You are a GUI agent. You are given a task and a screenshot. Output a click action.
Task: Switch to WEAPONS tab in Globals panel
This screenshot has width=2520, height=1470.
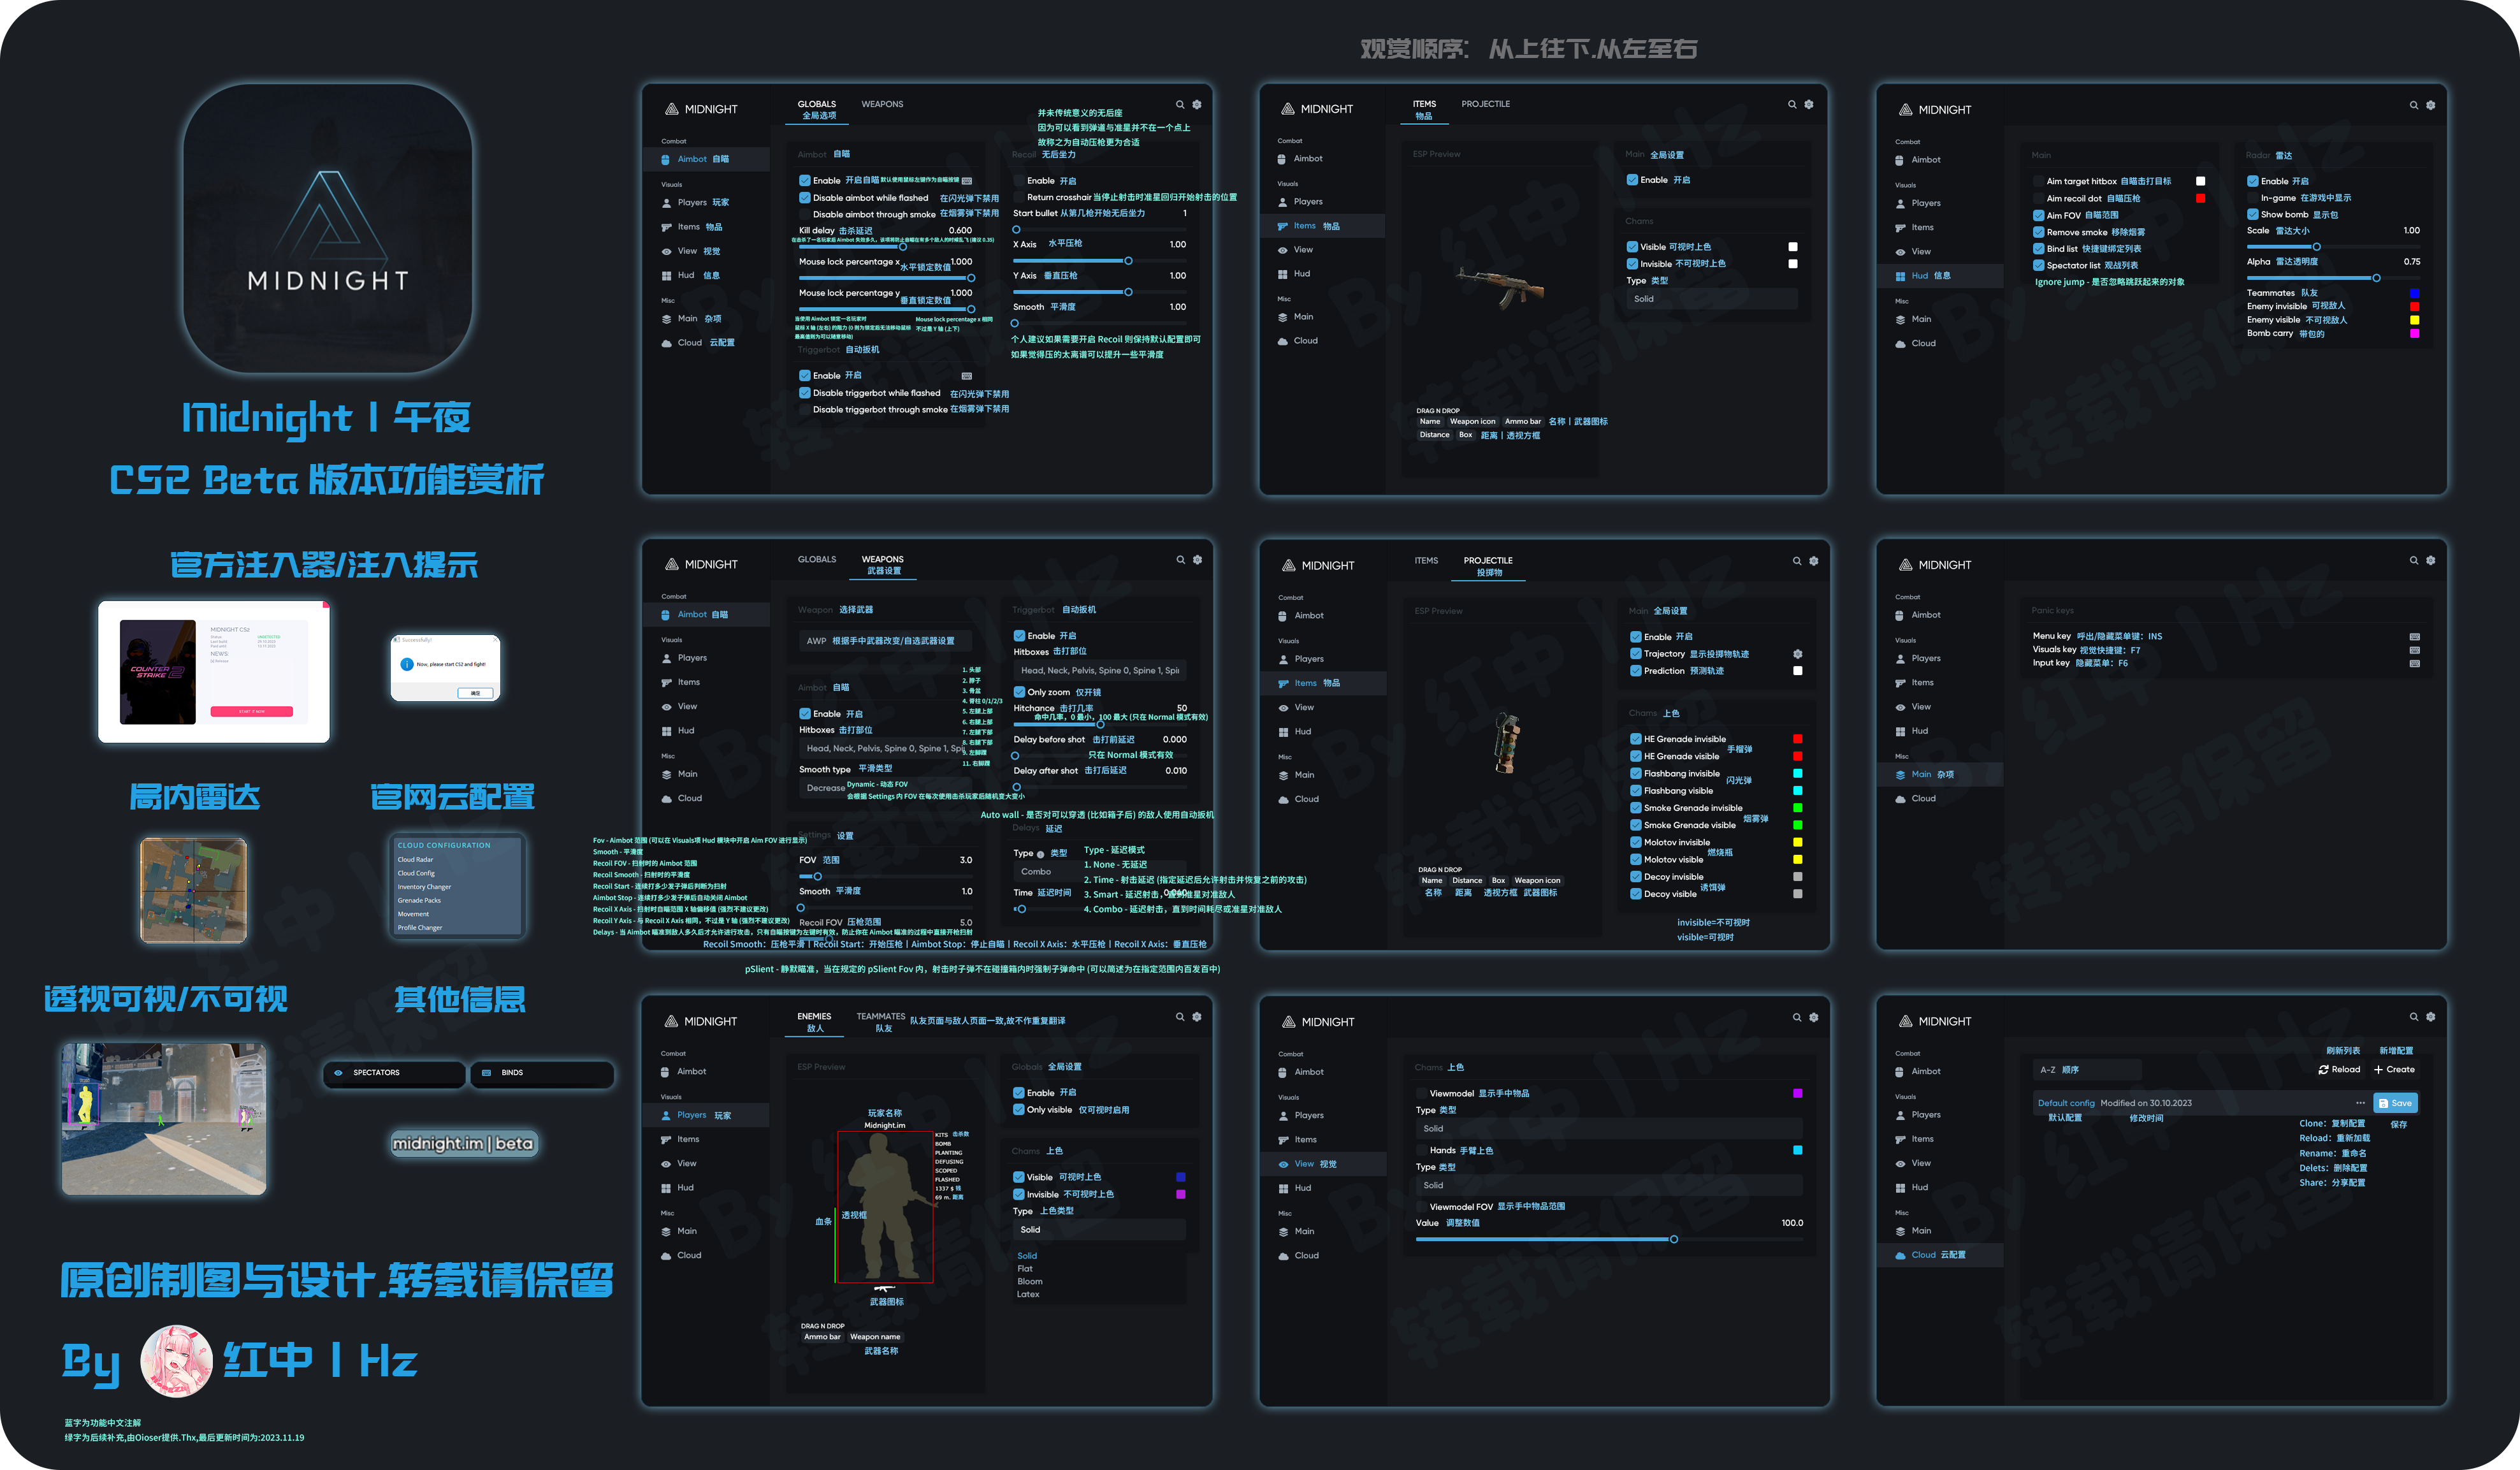pyautogui.click(x=882, y=104)
